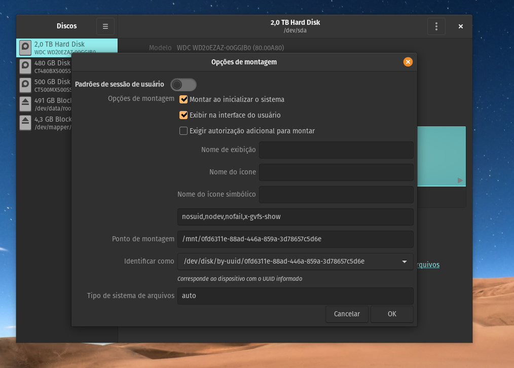The image size is (514, 368).
Task: Click the 491 GB Block device eject icon
Action: (25, 104)
